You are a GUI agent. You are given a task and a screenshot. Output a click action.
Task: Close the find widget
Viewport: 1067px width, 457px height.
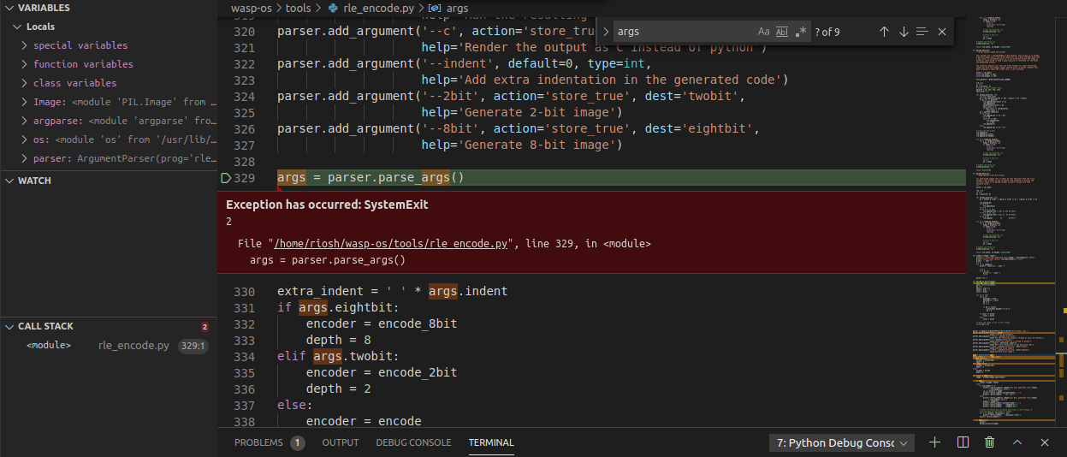click(942, 32)
